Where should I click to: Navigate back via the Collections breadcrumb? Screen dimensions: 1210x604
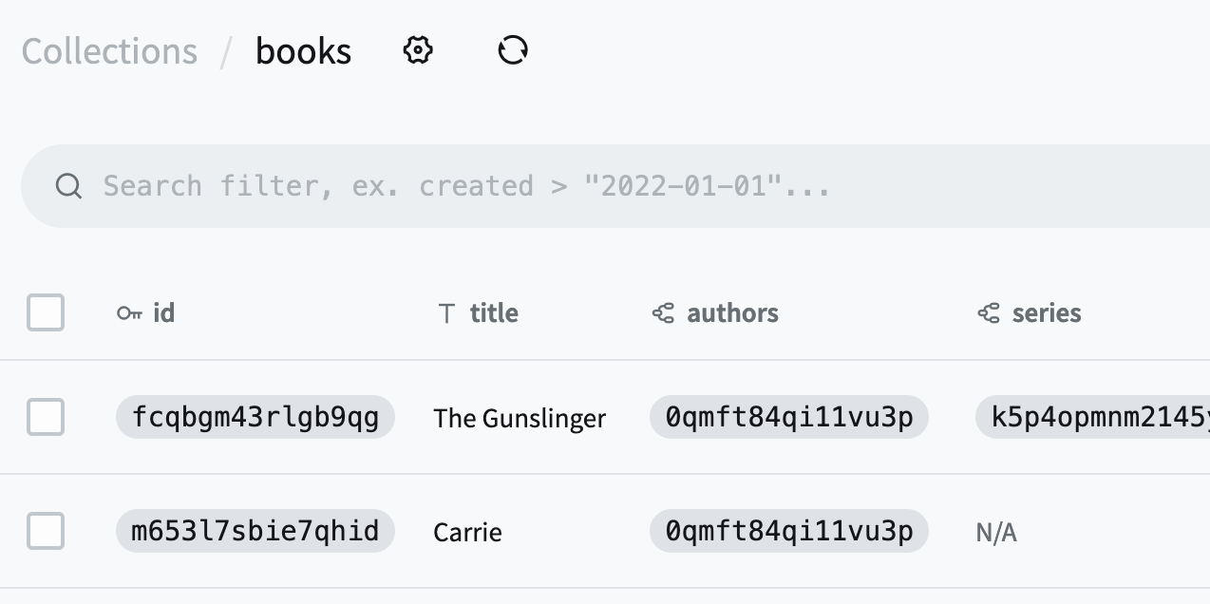tap(108, 50)
